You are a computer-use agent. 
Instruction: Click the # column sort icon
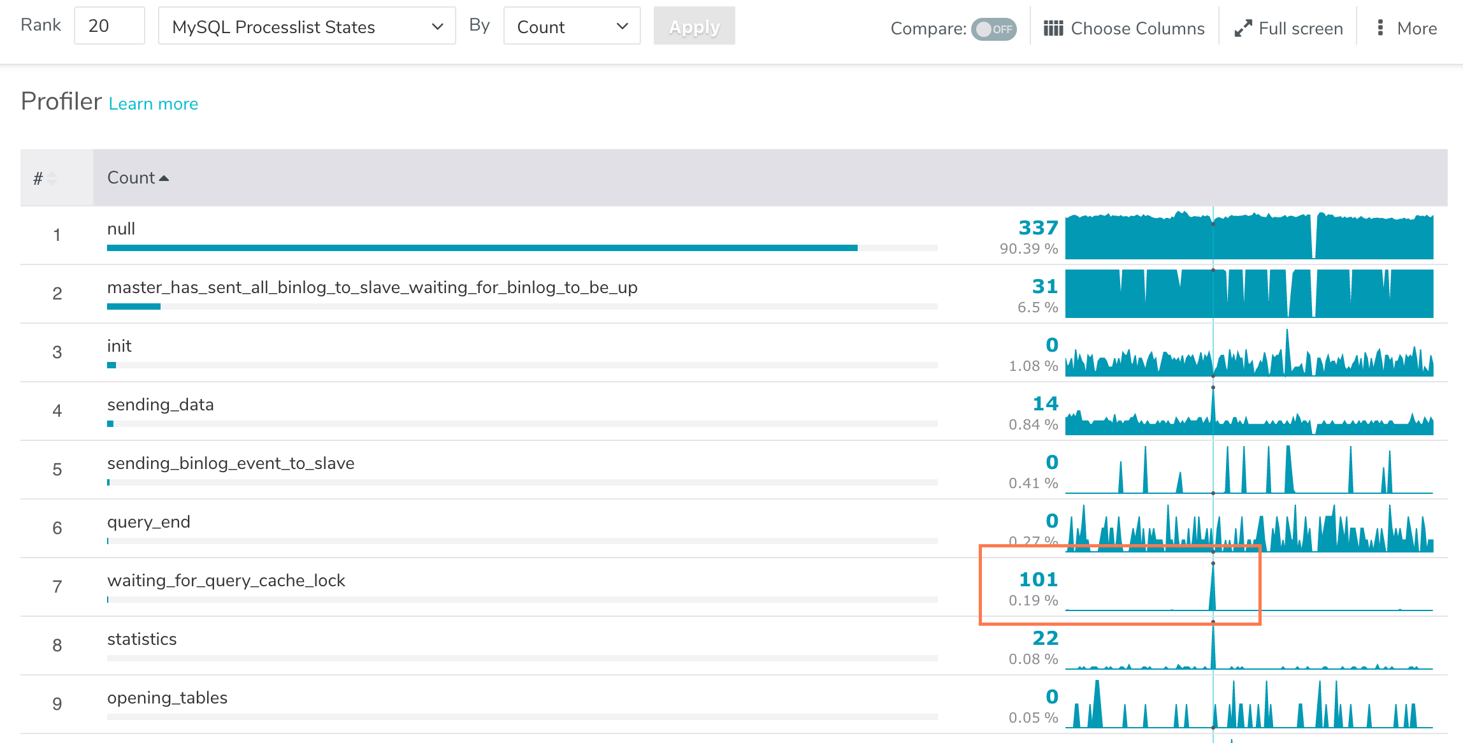(52, 178)
